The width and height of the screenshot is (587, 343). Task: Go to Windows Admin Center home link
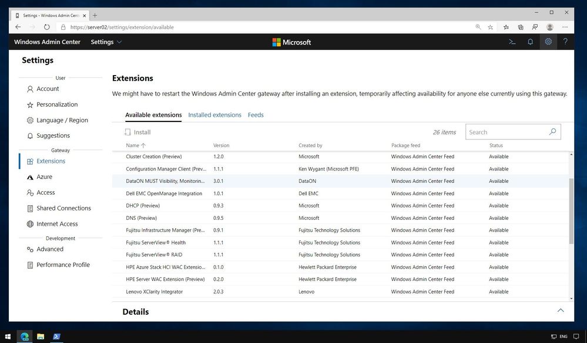pos(47,42)
